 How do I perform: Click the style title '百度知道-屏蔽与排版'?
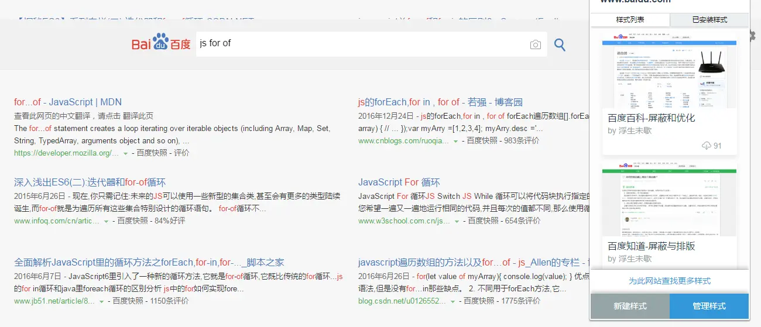click(652, 246)
